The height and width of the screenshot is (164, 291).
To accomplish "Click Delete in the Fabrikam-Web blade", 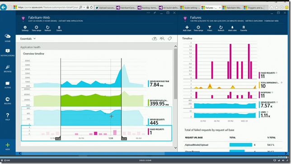I will tap(59, 28).
